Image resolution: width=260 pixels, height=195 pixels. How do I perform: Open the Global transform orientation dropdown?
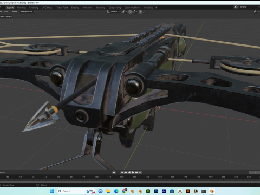pyautogui.click(x=114, y=12)
